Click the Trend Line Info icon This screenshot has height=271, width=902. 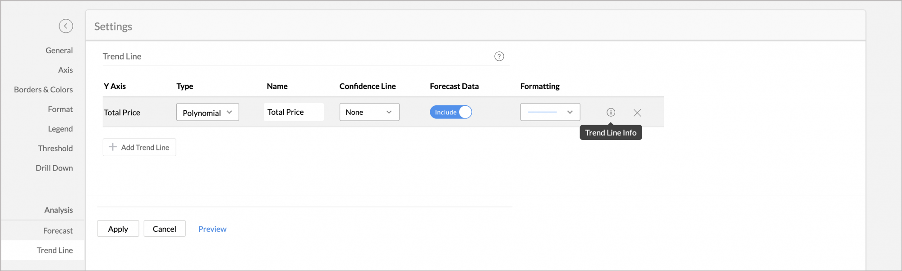click(x=611, y=113)
